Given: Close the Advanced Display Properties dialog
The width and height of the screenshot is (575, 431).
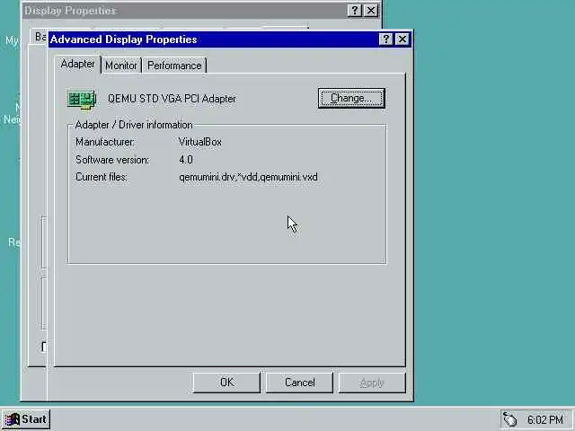Looking at the screenshot, I should [x=402, y=39].
